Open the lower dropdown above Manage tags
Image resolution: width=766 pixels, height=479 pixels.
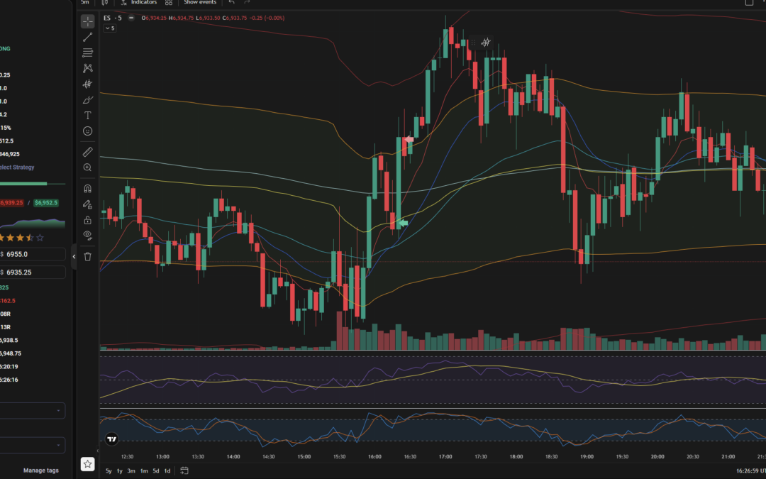(x=33, y=445)
